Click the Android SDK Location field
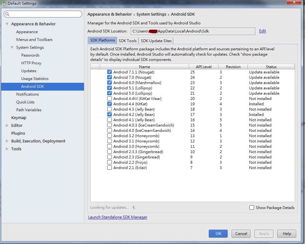305x244 pixels. [x=193, y=31]
